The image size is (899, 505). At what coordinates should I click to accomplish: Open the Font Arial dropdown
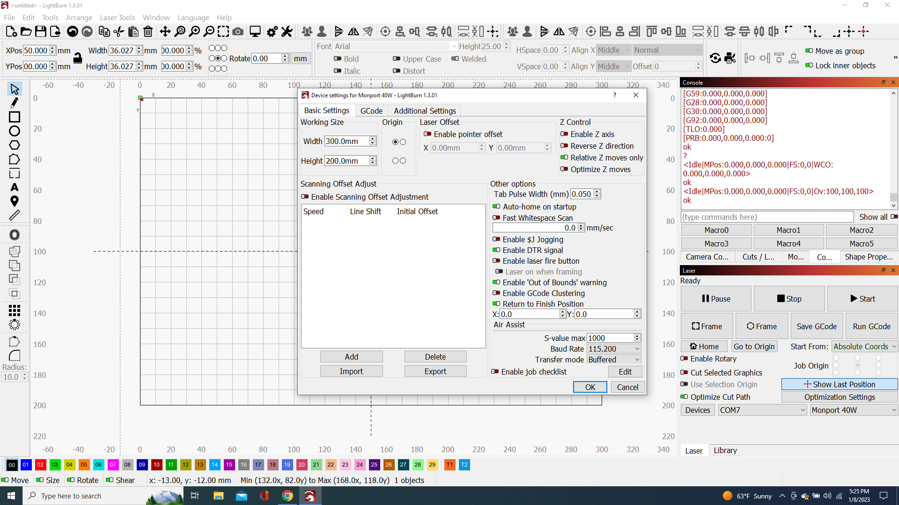pyautogui.click(x=395, y=46)
